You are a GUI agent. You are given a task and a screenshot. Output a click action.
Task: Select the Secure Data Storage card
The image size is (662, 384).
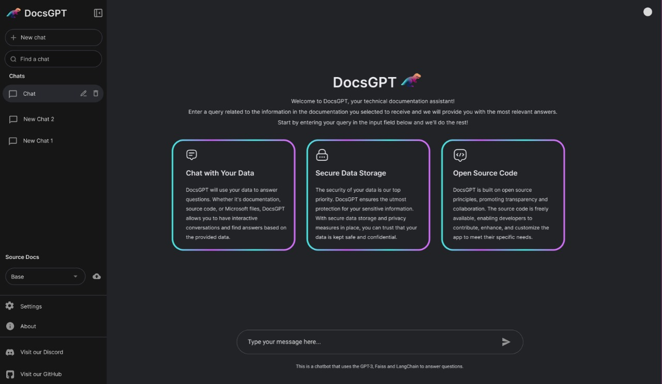point(368,195)
